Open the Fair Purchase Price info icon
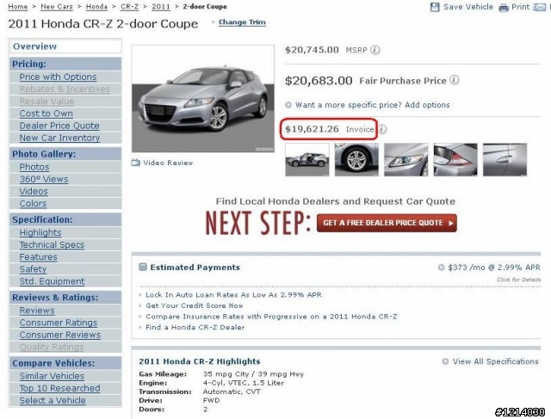 455,80
